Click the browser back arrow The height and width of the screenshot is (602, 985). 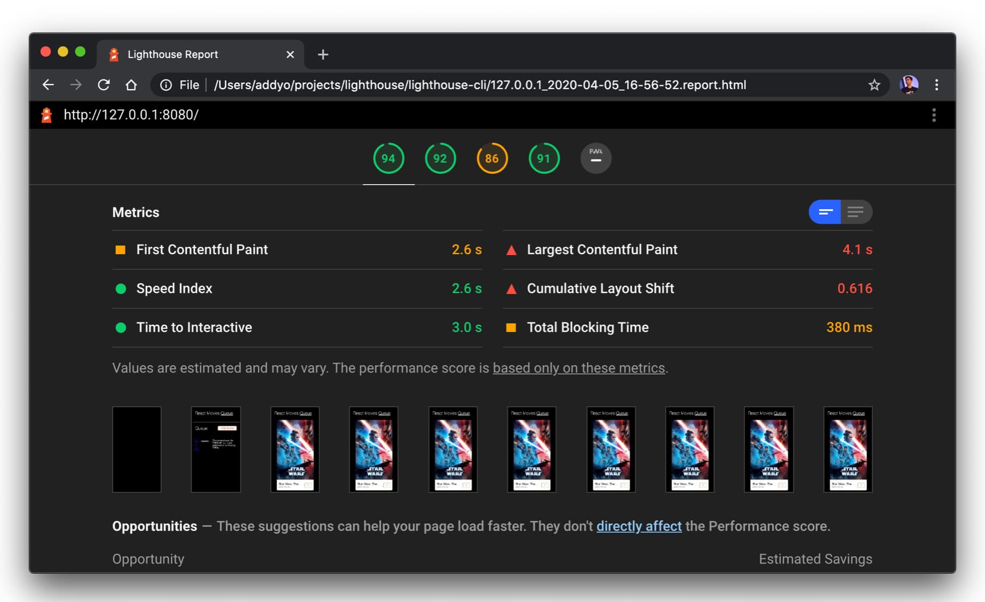48,85
